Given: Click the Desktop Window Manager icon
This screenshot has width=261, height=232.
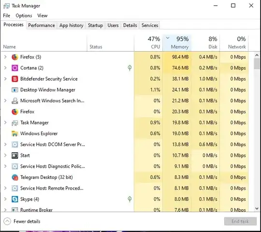Looking at the screenshot, I should point(14,90).
